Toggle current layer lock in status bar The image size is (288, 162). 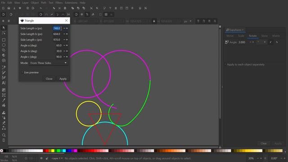(47, 158)
